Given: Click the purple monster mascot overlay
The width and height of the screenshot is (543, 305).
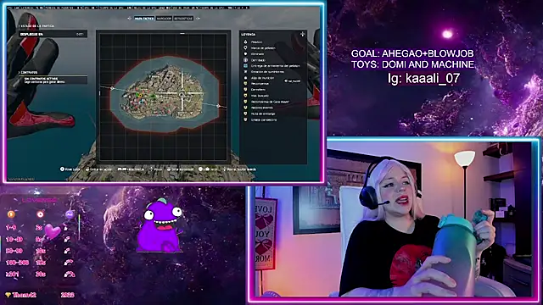Looking at the screenshot, I should pyautogui.click(x=160, y=225).
